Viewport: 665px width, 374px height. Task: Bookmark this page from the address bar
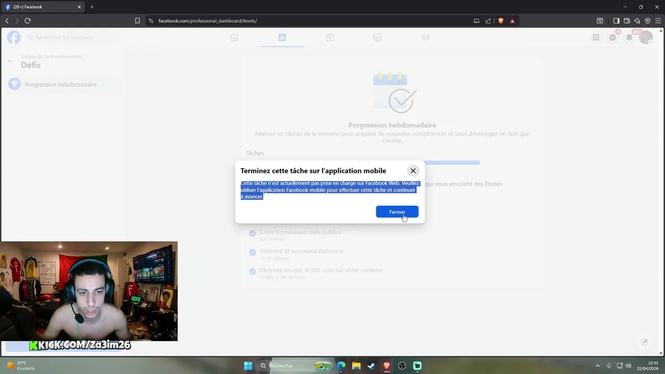point(137,21)
